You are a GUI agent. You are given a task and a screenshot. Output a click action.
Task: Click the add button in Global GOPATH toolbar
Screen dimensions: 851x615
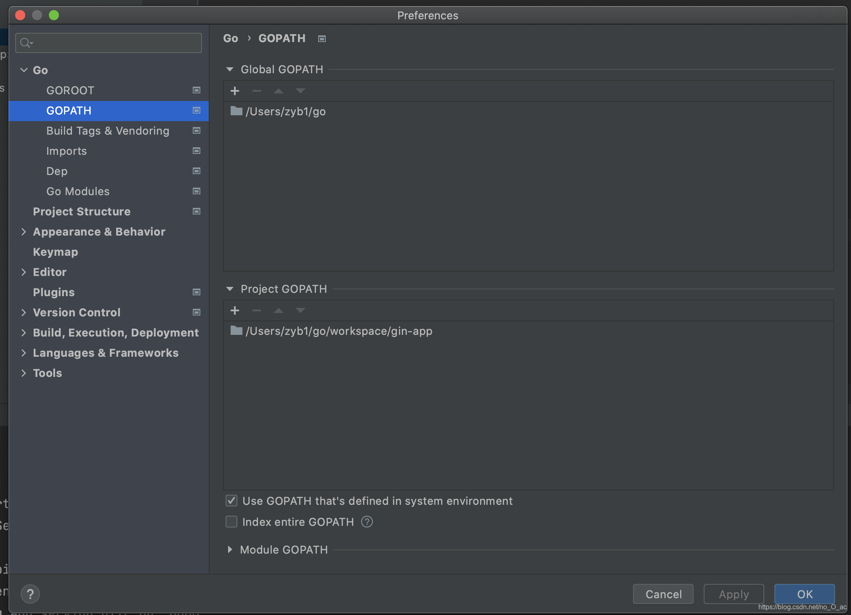pyautogui.click(x=235, y=91)
